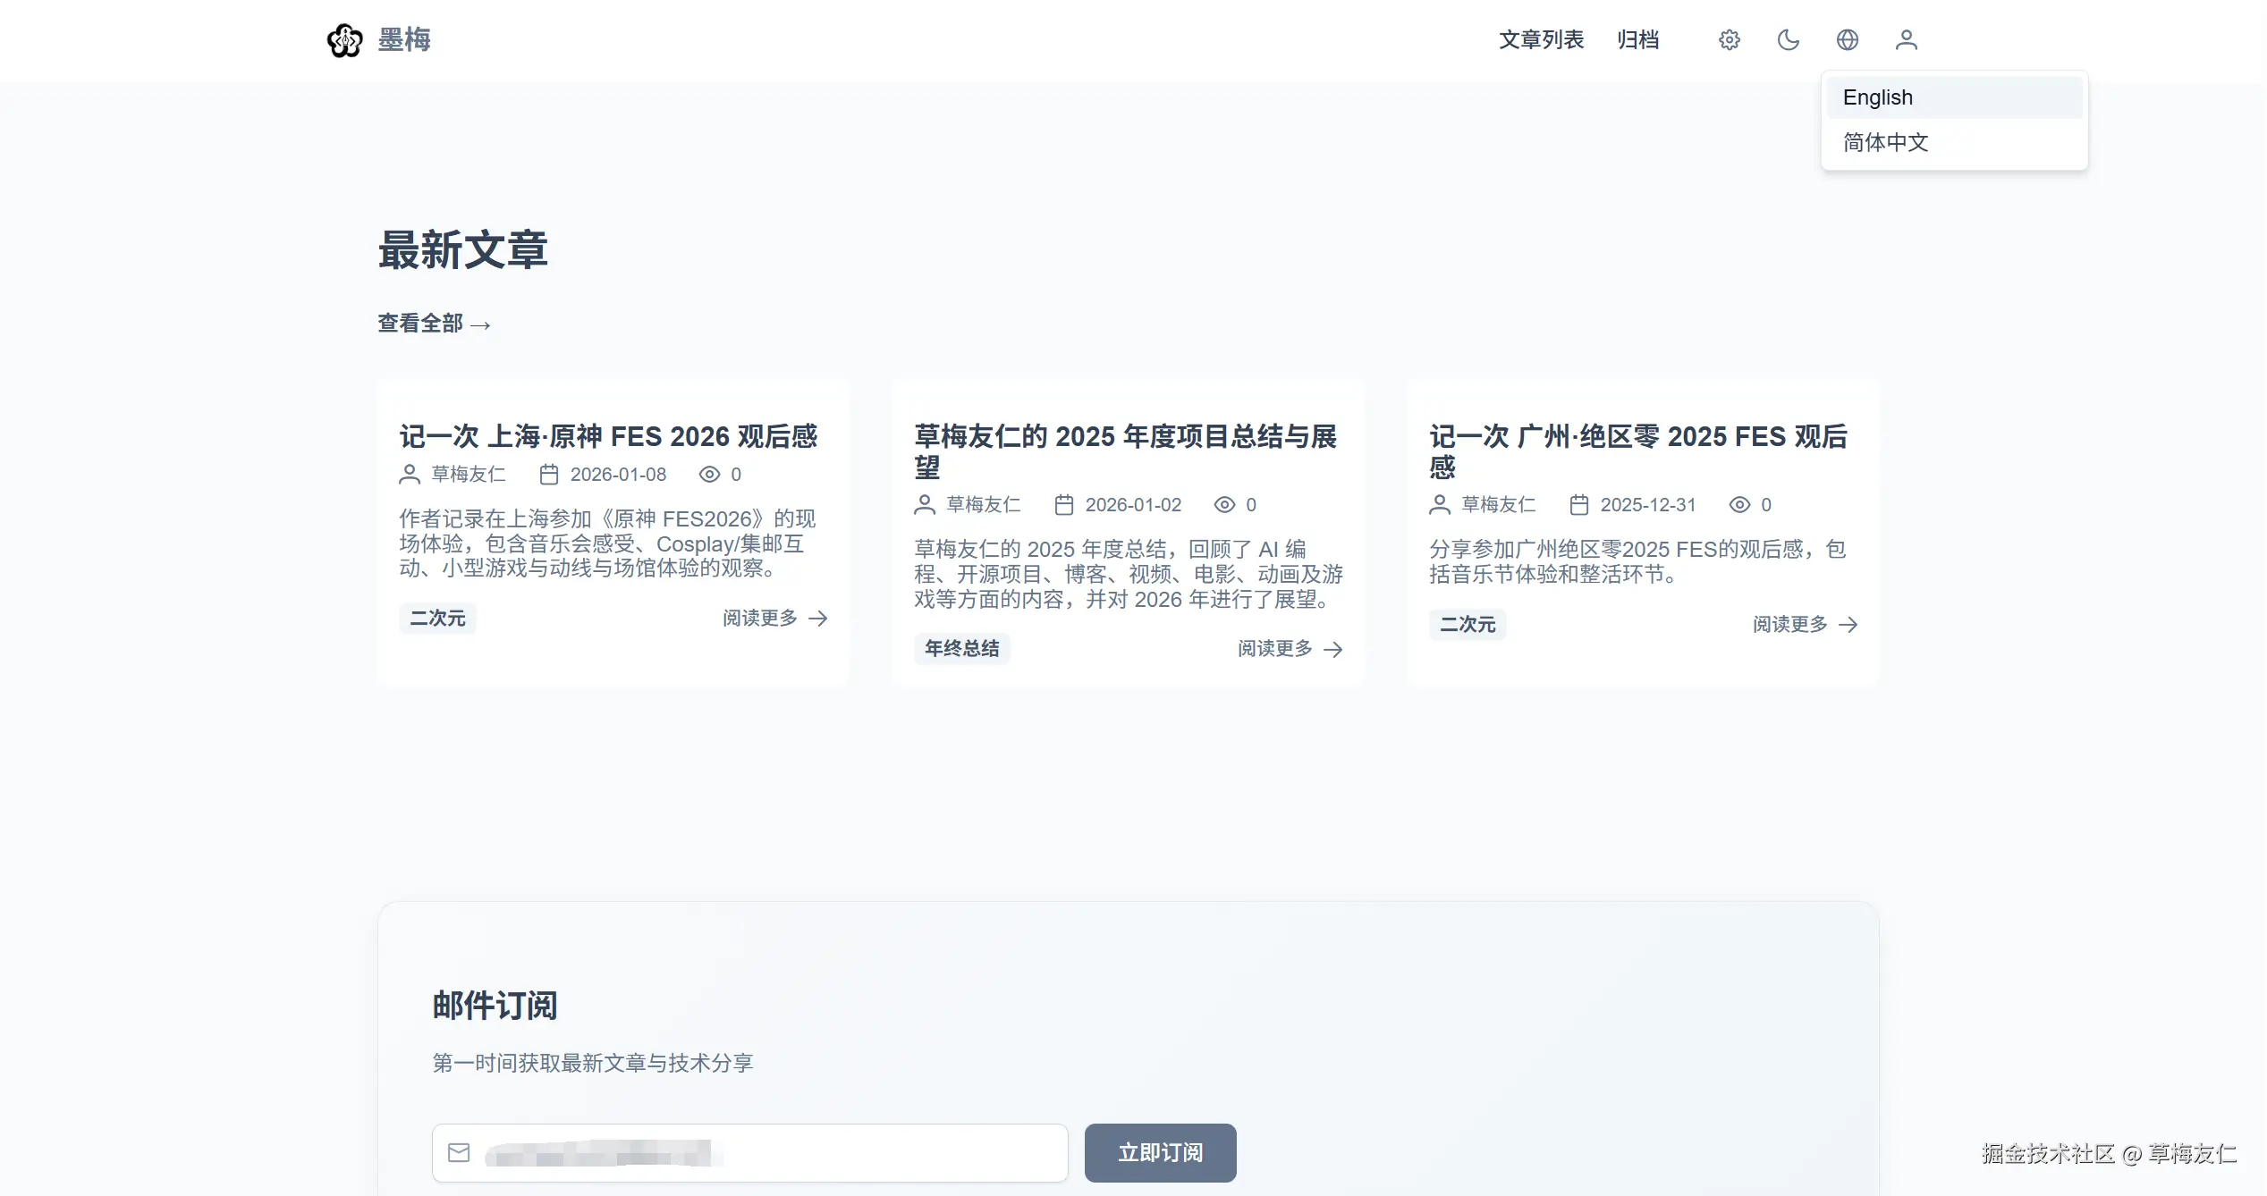Click the 墨梅 plum blossom logo icon
Viewport: 2267px width, 1196px height.
click(344, 40)
